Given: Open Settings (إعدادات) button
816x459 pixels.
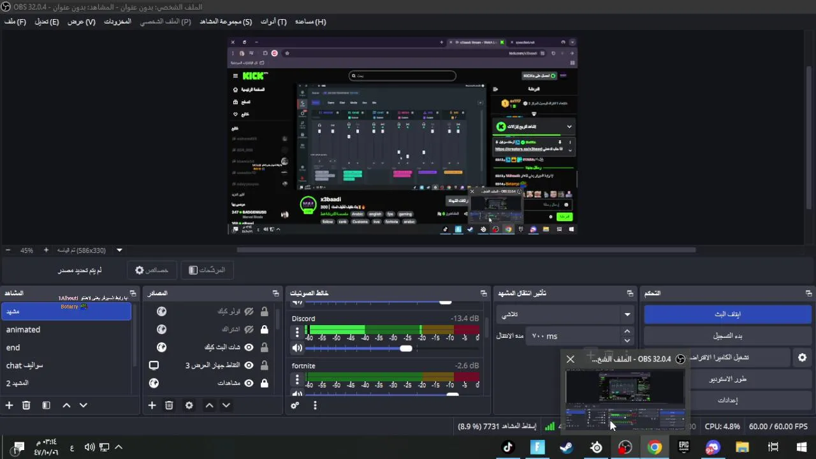Looking at the screenshot, I should [727, 400].
